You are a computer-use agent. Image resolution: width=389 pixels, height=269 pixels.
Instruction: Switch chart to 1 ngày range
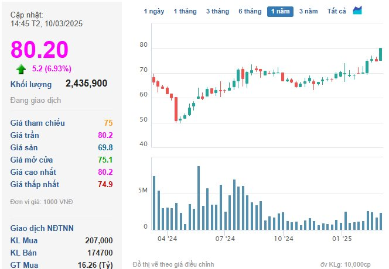coord(154,11)
